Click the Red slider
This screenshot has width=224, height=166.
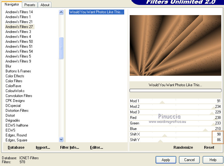[x=175, y=118]
